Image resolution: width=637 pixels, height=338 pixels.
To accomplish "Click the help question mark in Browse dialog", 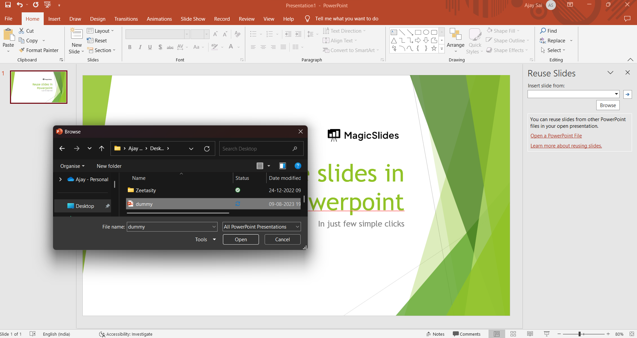I will [298, 166].
